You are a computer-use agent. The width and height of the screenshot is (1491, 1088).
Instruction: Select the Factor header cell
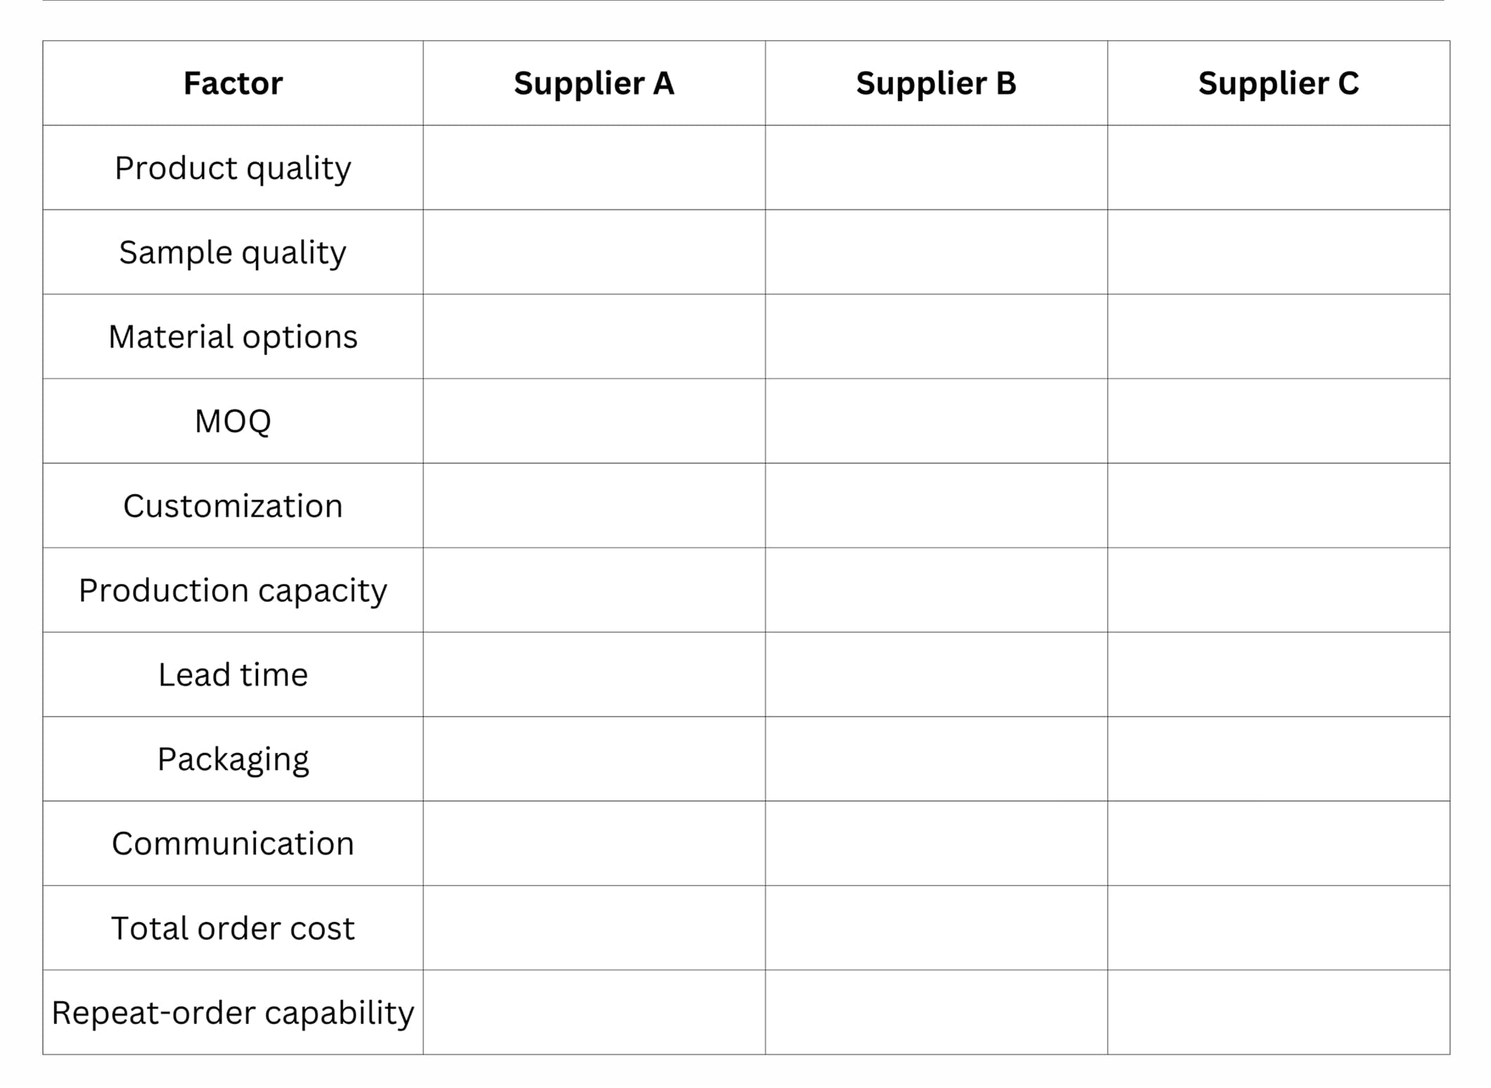click(233, 83)
